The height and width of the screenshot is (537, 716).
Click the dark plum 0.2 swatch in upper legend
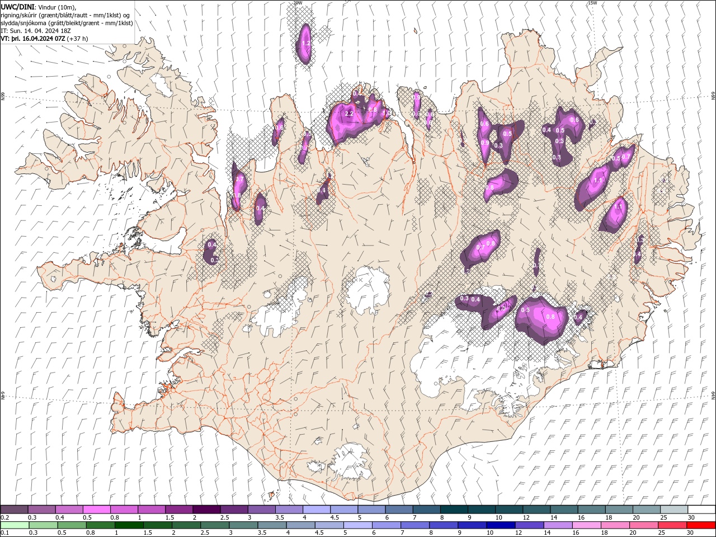tap(14, 510)
